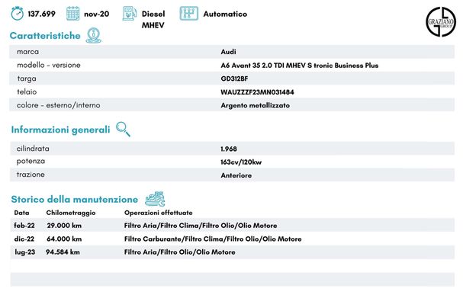Click the calendar registration date icon
This screenshot has width=463, height=308.
pos(73,14)
